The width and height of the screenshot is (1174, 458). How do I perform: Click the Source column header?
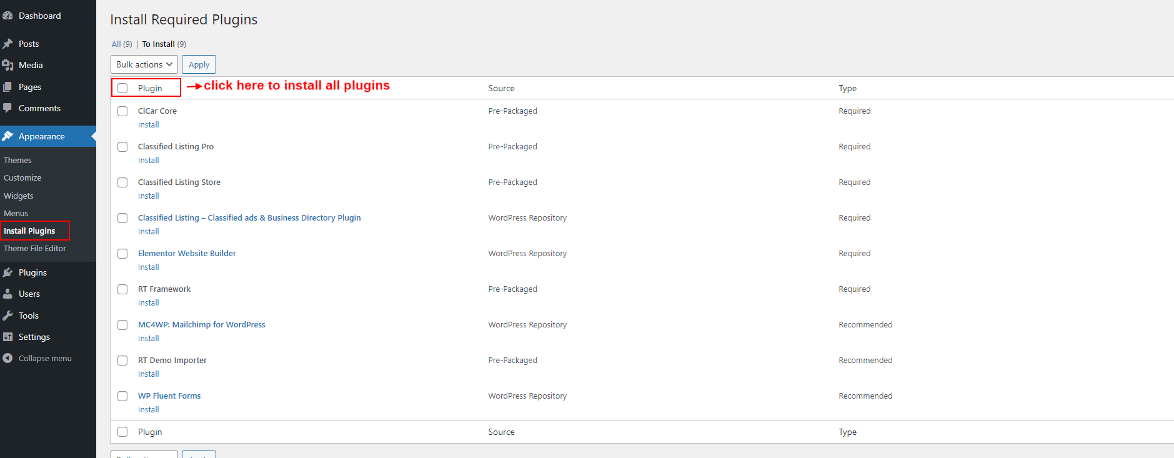502,89
